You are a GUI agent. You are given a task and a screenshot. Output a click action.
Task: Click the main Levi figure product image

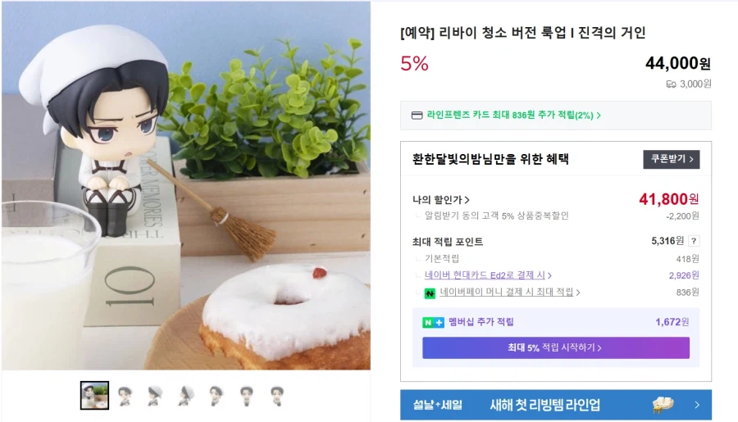click(186, 185)
